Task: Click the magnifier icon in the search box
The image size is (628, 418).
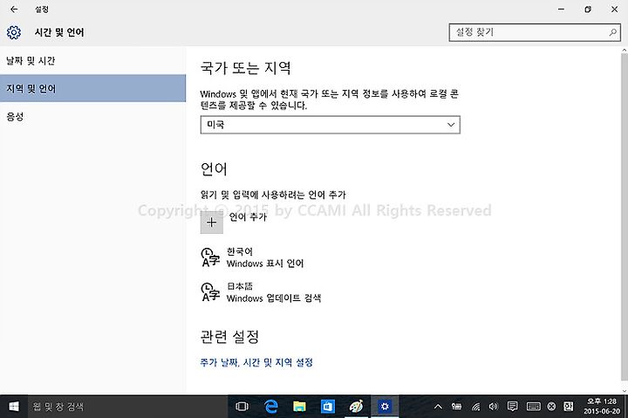Action: click(612, 32)
